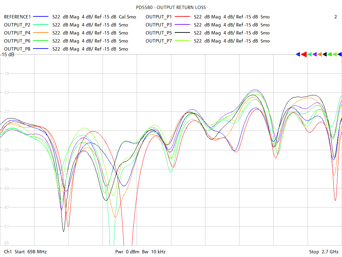Click the OUTPUT_P4 orange legend line

pos(41,33)
